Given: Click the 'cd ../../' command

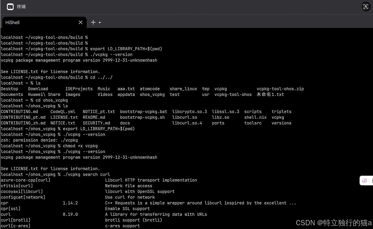Looking at the screenshot, I should pyautogui.click(x=102, y=77).
